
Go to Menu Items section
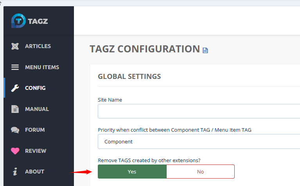42,67
